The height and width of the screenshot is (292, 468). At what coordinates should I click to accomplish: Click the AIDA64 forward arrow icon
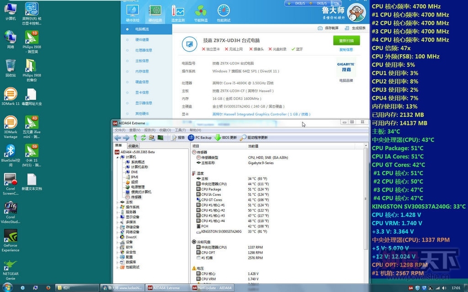126,138
